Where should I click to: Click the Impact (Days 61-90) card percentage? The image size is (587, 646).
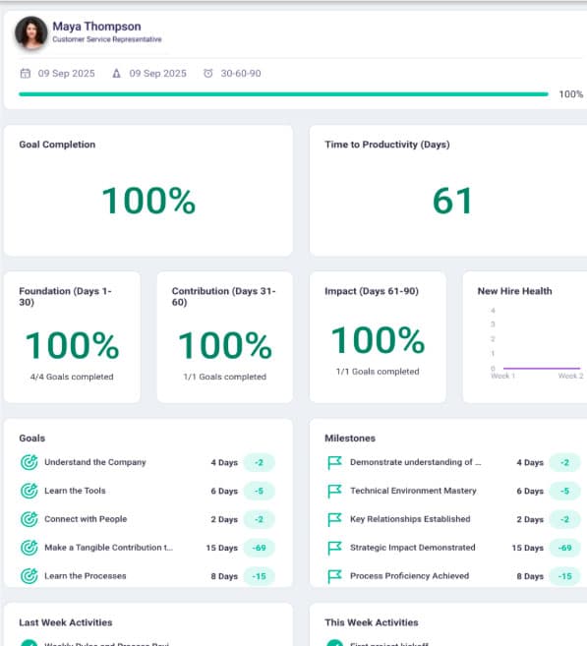pyautogui.click(x=378, y=340)
